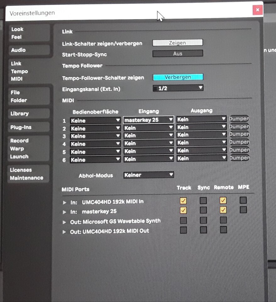Enable Track for Microsoft GS Wavetable Synth
276x302 pixels.
(x=183, y=220)
